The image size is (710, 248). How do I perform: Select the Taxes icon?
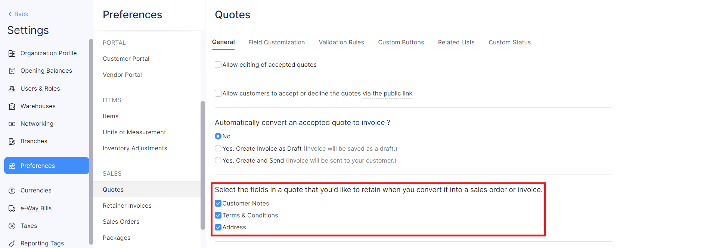(x=12, y=226)
